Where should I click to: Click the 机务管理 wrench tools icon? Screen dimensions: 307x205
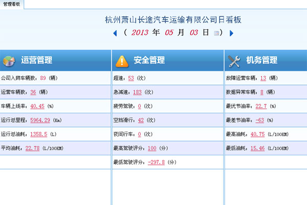point(234,60)
